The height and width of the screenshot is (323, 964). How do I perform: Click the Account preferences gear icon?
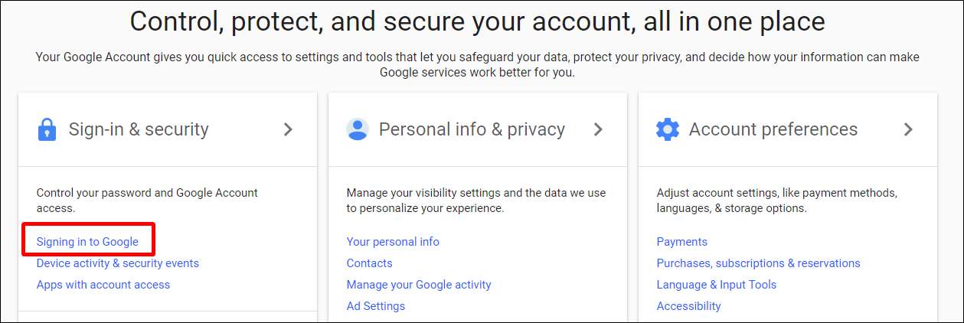click(668, 129)
